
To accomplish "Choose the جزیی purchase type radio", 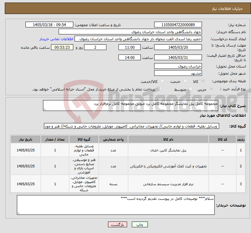I will (x=211, y=89).
